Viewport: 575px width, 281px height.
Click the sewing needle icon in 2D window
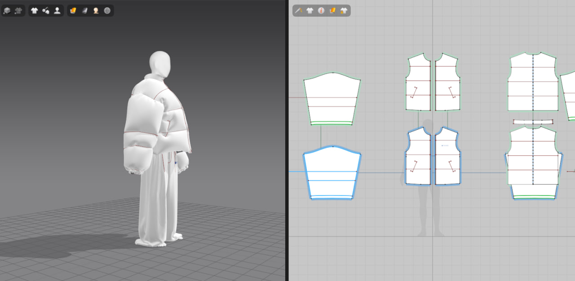(298, 11)
